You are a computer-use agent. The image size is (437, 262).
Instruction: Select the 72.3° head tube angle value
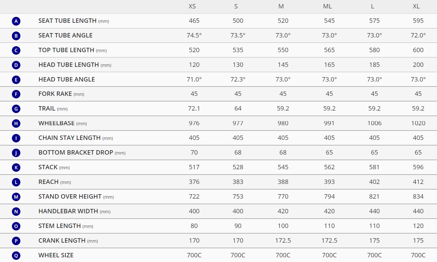(238, 79)
